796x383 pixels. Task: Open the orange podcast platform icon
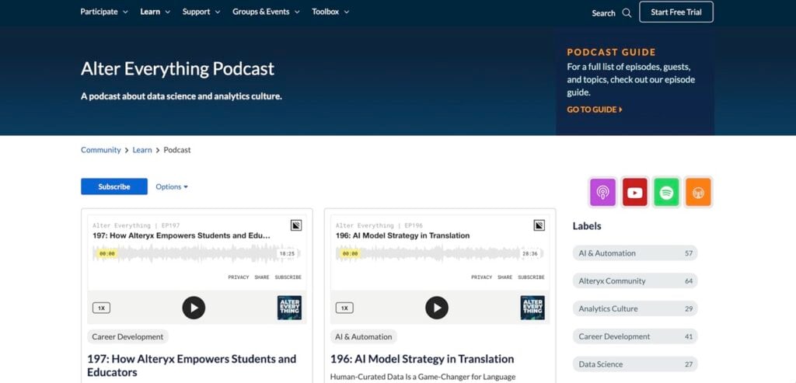(698, 192)
